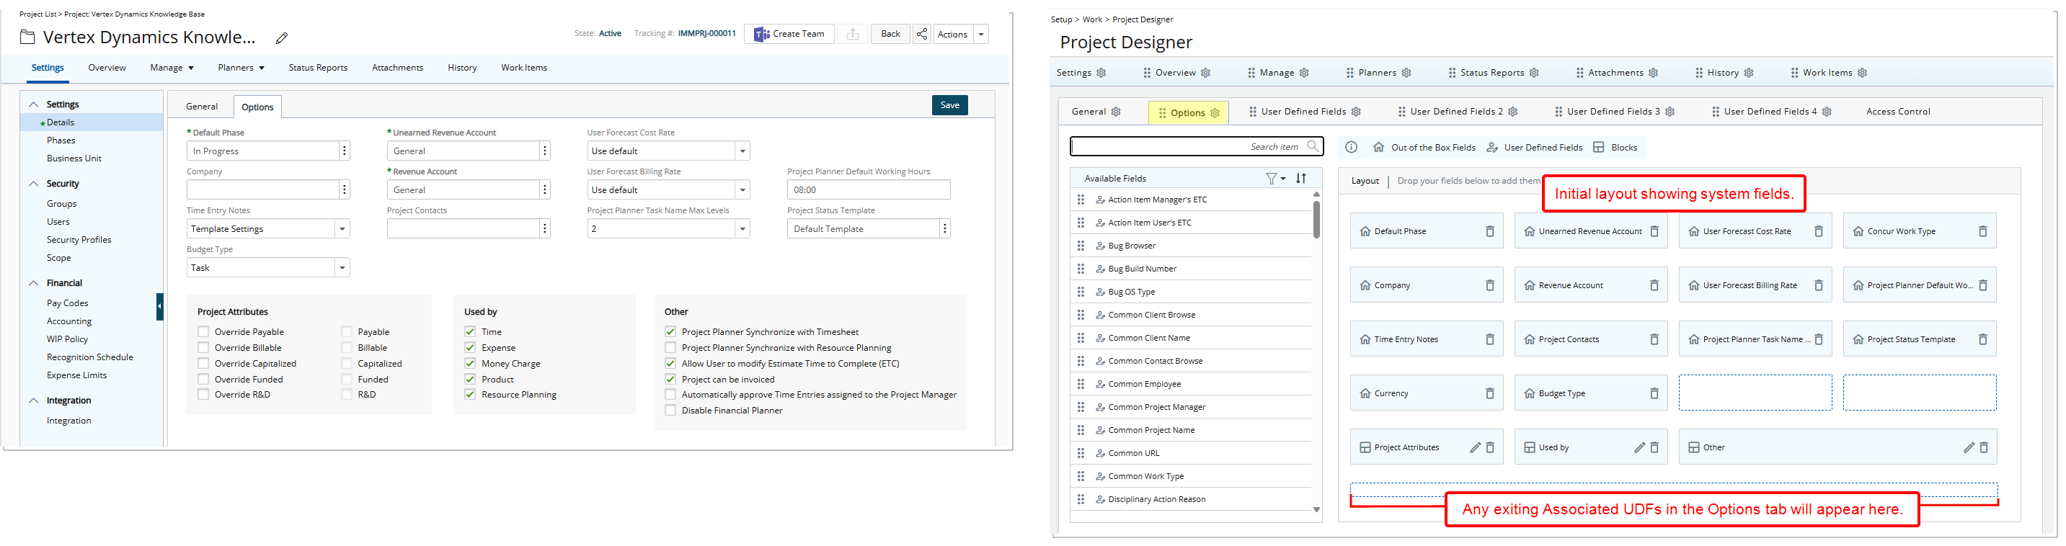Click the share icon next to Back
The width and height of the screenshot is (2066, 546).
coord(921,34)
